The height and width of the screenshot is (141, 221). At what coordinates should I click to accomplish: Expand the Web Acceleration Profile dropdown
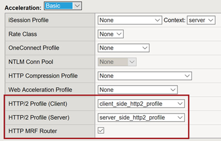point(137,90)
